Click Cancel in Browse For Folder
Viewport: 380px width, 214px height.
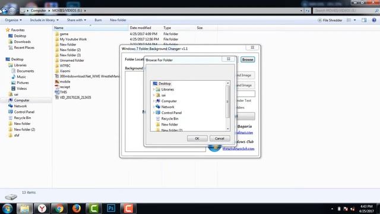[220, 139]
